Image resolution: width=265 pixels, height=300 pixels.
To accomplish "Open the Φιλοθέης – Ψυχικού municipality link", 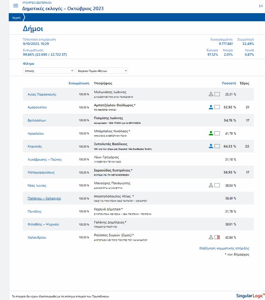I will [43, 224].
